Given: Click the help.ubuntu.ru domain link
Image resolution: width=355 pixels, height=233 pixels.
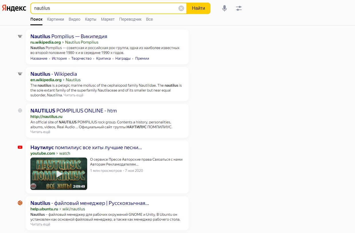Looking at the screenshot, I should [44, 209].
